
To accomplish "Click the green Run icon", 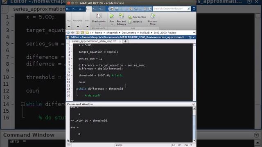I will pyautogui.click(x=112, y=16).
